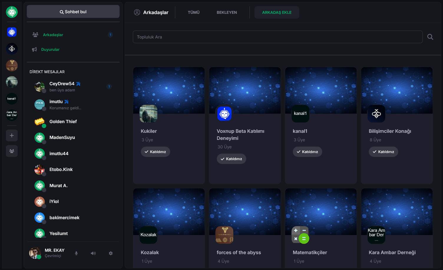Switch to the BEKLEYEN tab
This screenshot has height=270, width=443.
227,12
